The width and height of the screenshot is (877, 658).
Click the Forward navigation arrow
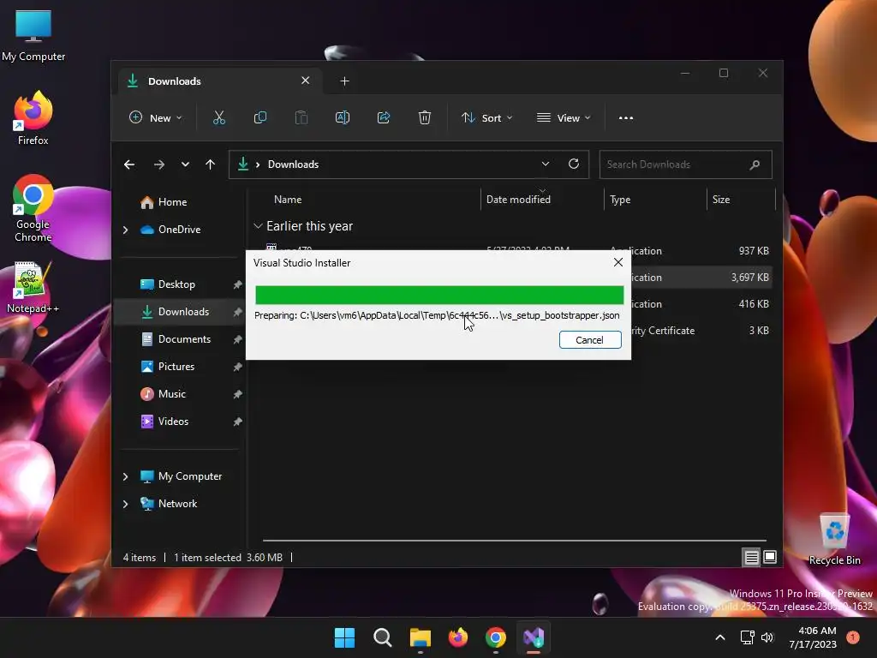tap(158, 164)
